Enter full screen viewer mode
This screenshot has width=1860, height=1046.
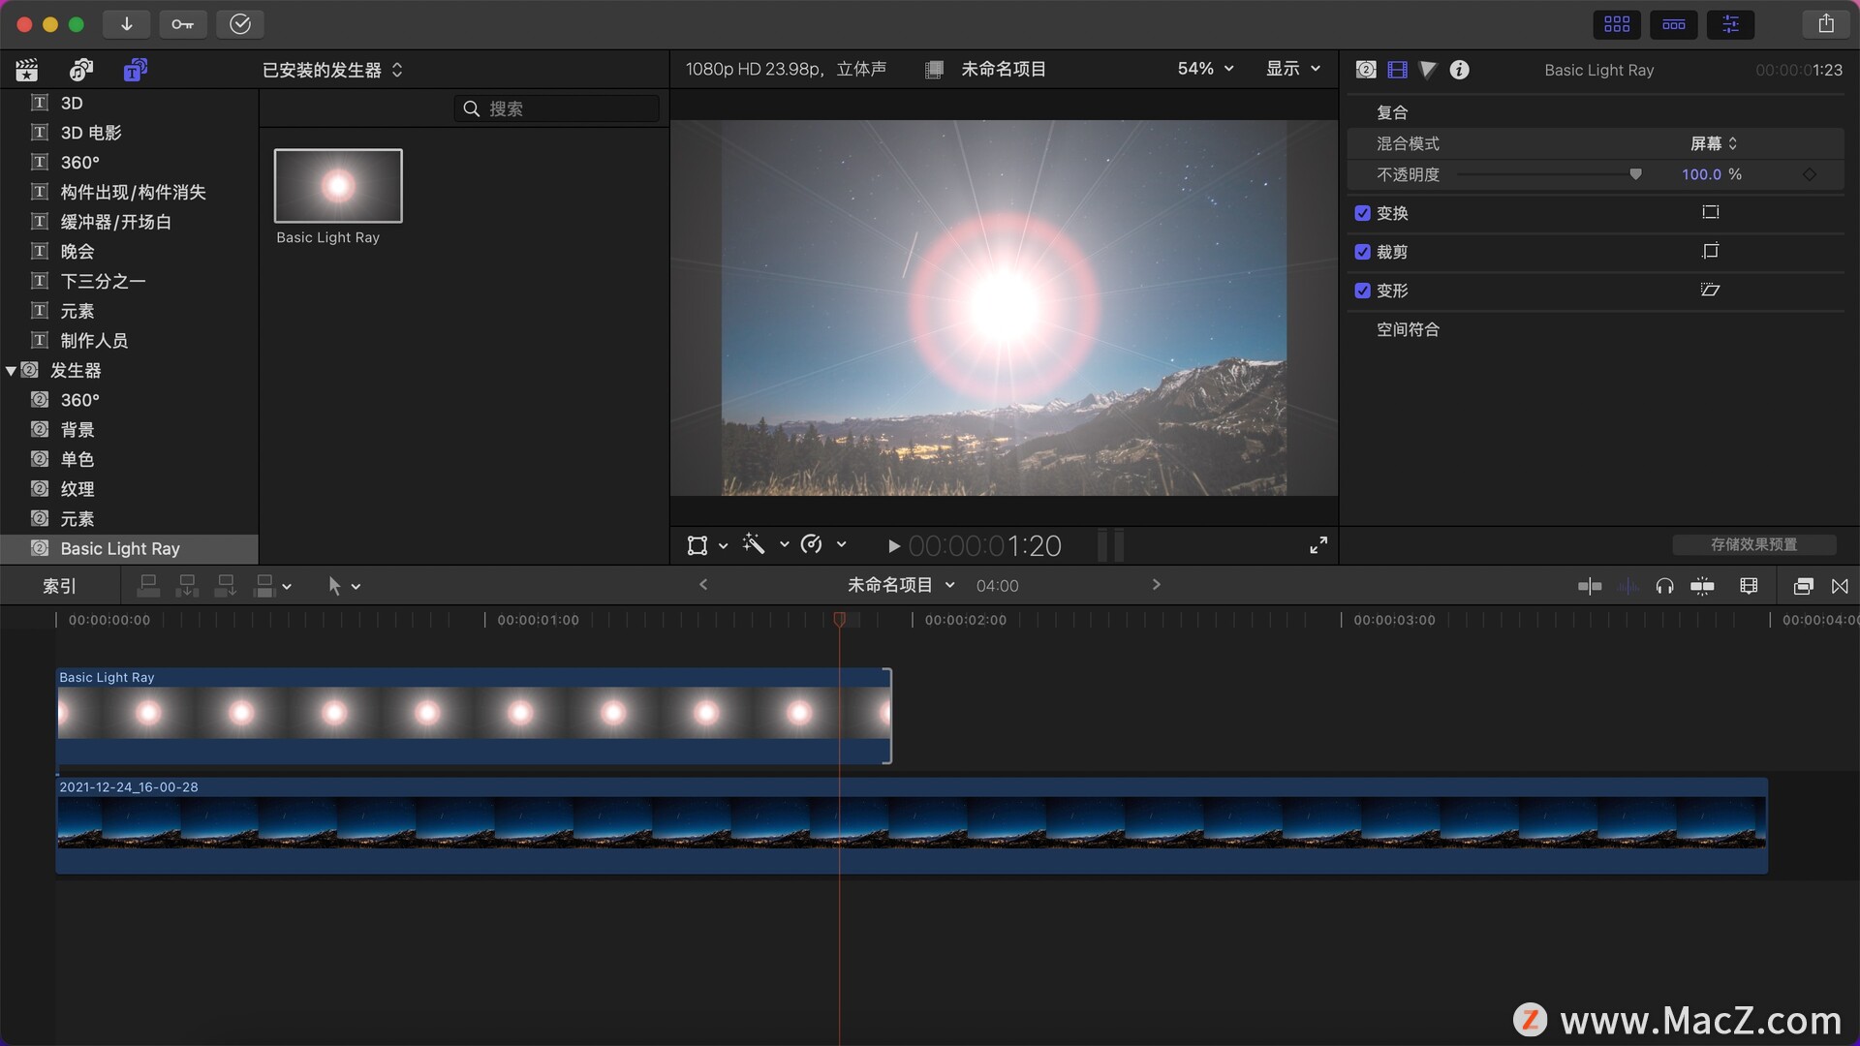coord(1318,545)
